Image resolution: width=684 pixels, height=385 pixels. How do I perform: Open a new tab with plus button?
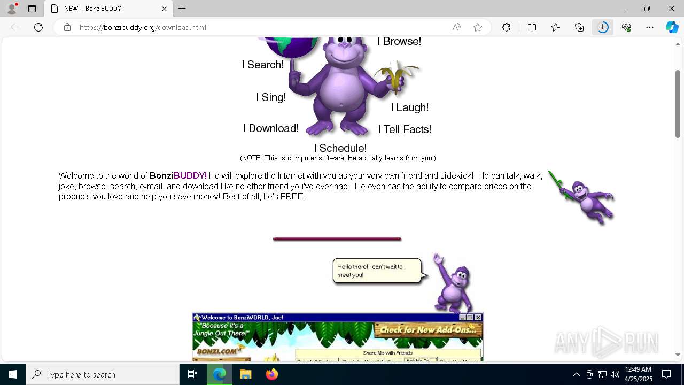(x=182, y=9)
